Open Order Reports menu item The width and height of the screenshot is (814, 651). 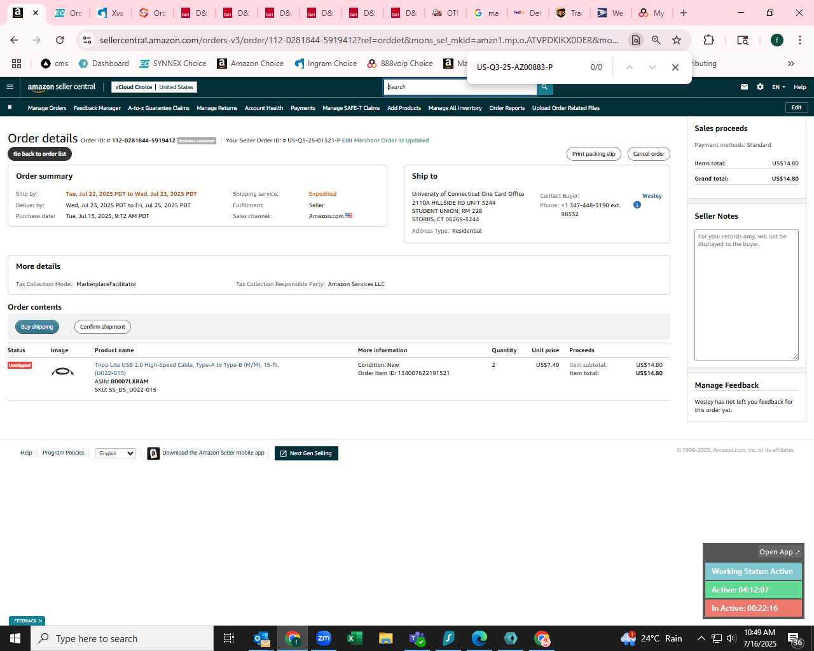coord(507,108)
